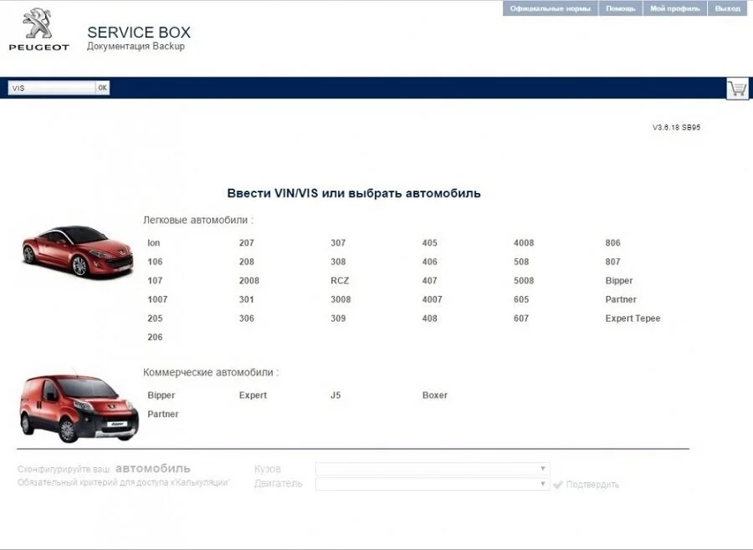The height and width of the screenshot is (550, 753).
Task: Select the 306 model
Action: [247, 318]
